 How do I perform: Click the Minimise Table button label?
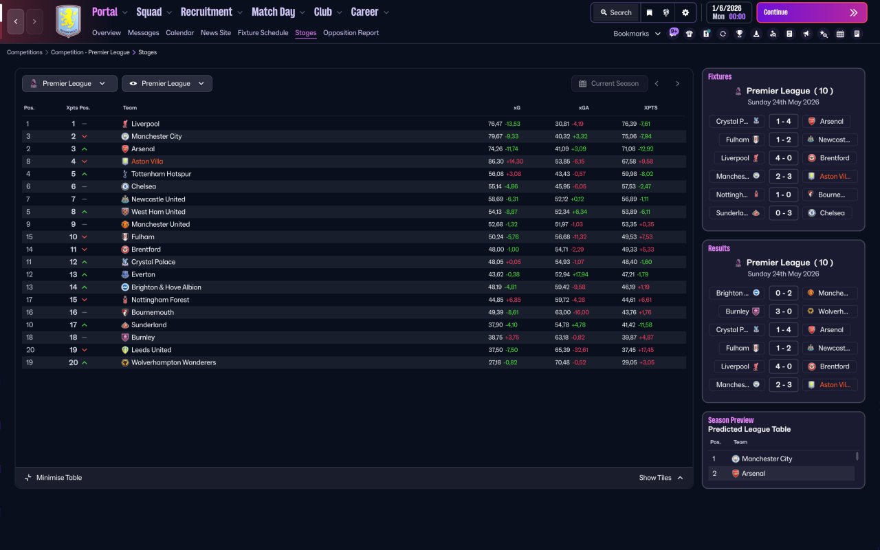pos(59,478)
